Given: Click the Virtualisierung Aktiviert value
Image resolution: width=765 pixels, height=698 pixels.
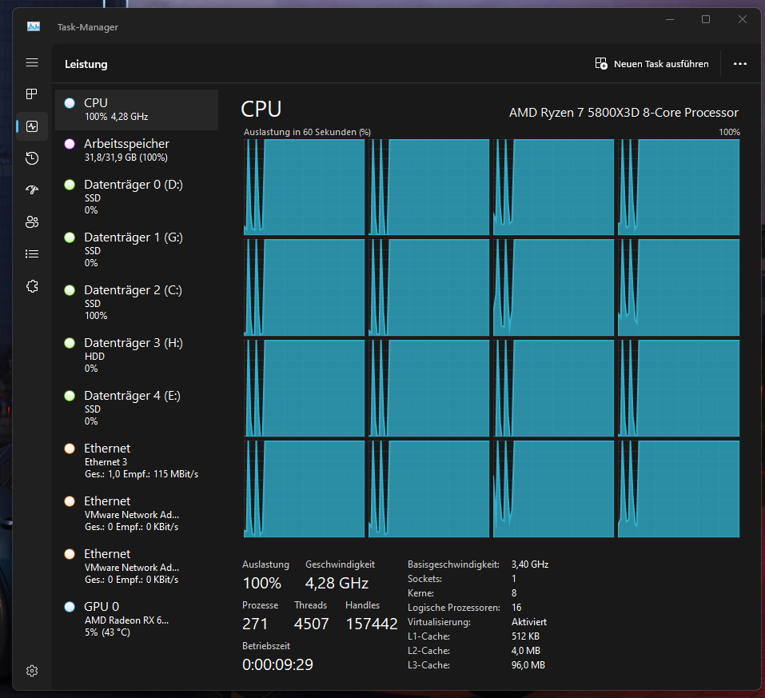Looking at the screenshot, I should [x=529, y=622].
